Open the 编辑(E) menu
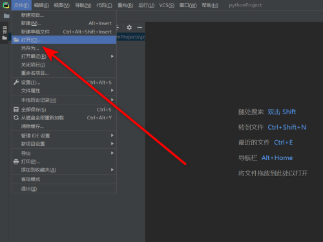Screen dimensions: 323x242 [x=41, y=5]
